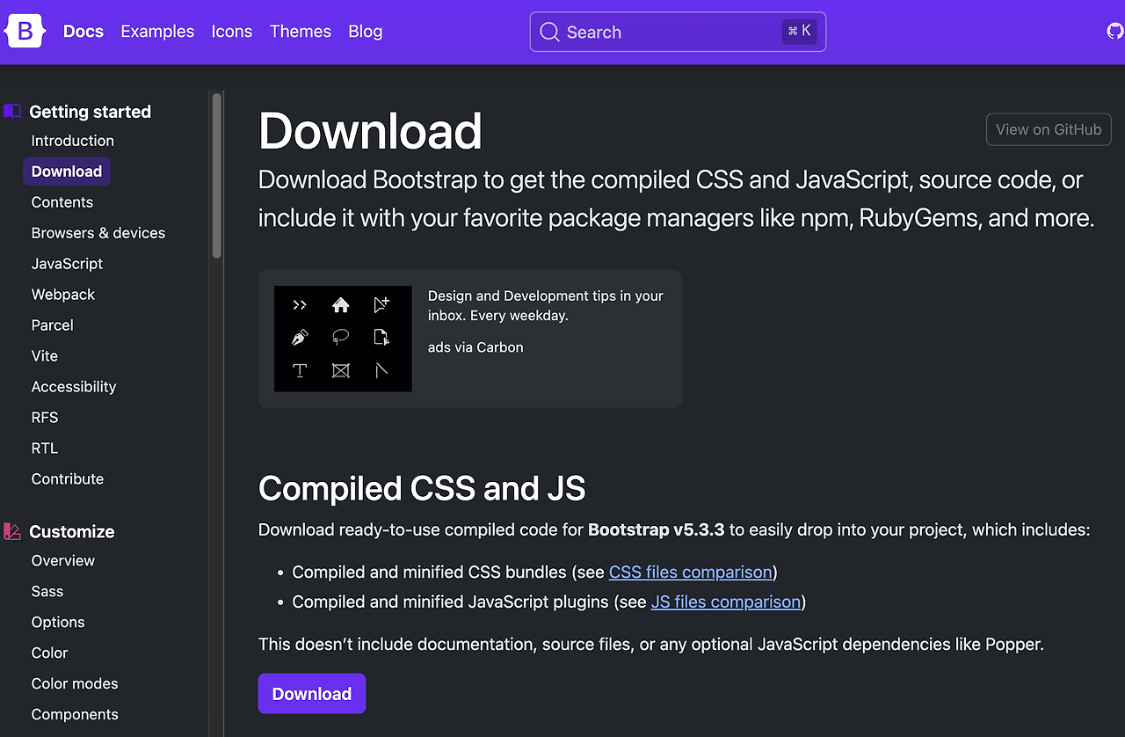Open the Carbon ad thumbnail image
Viewport: 1125px width, 737px height.
(343, 339)
